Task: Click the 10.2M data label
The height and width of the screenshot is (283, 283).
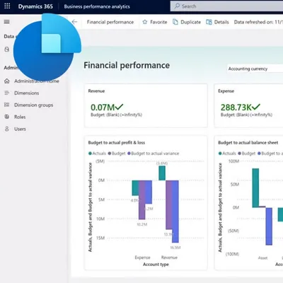Action: pyautogui.click(x=142, y=224)
